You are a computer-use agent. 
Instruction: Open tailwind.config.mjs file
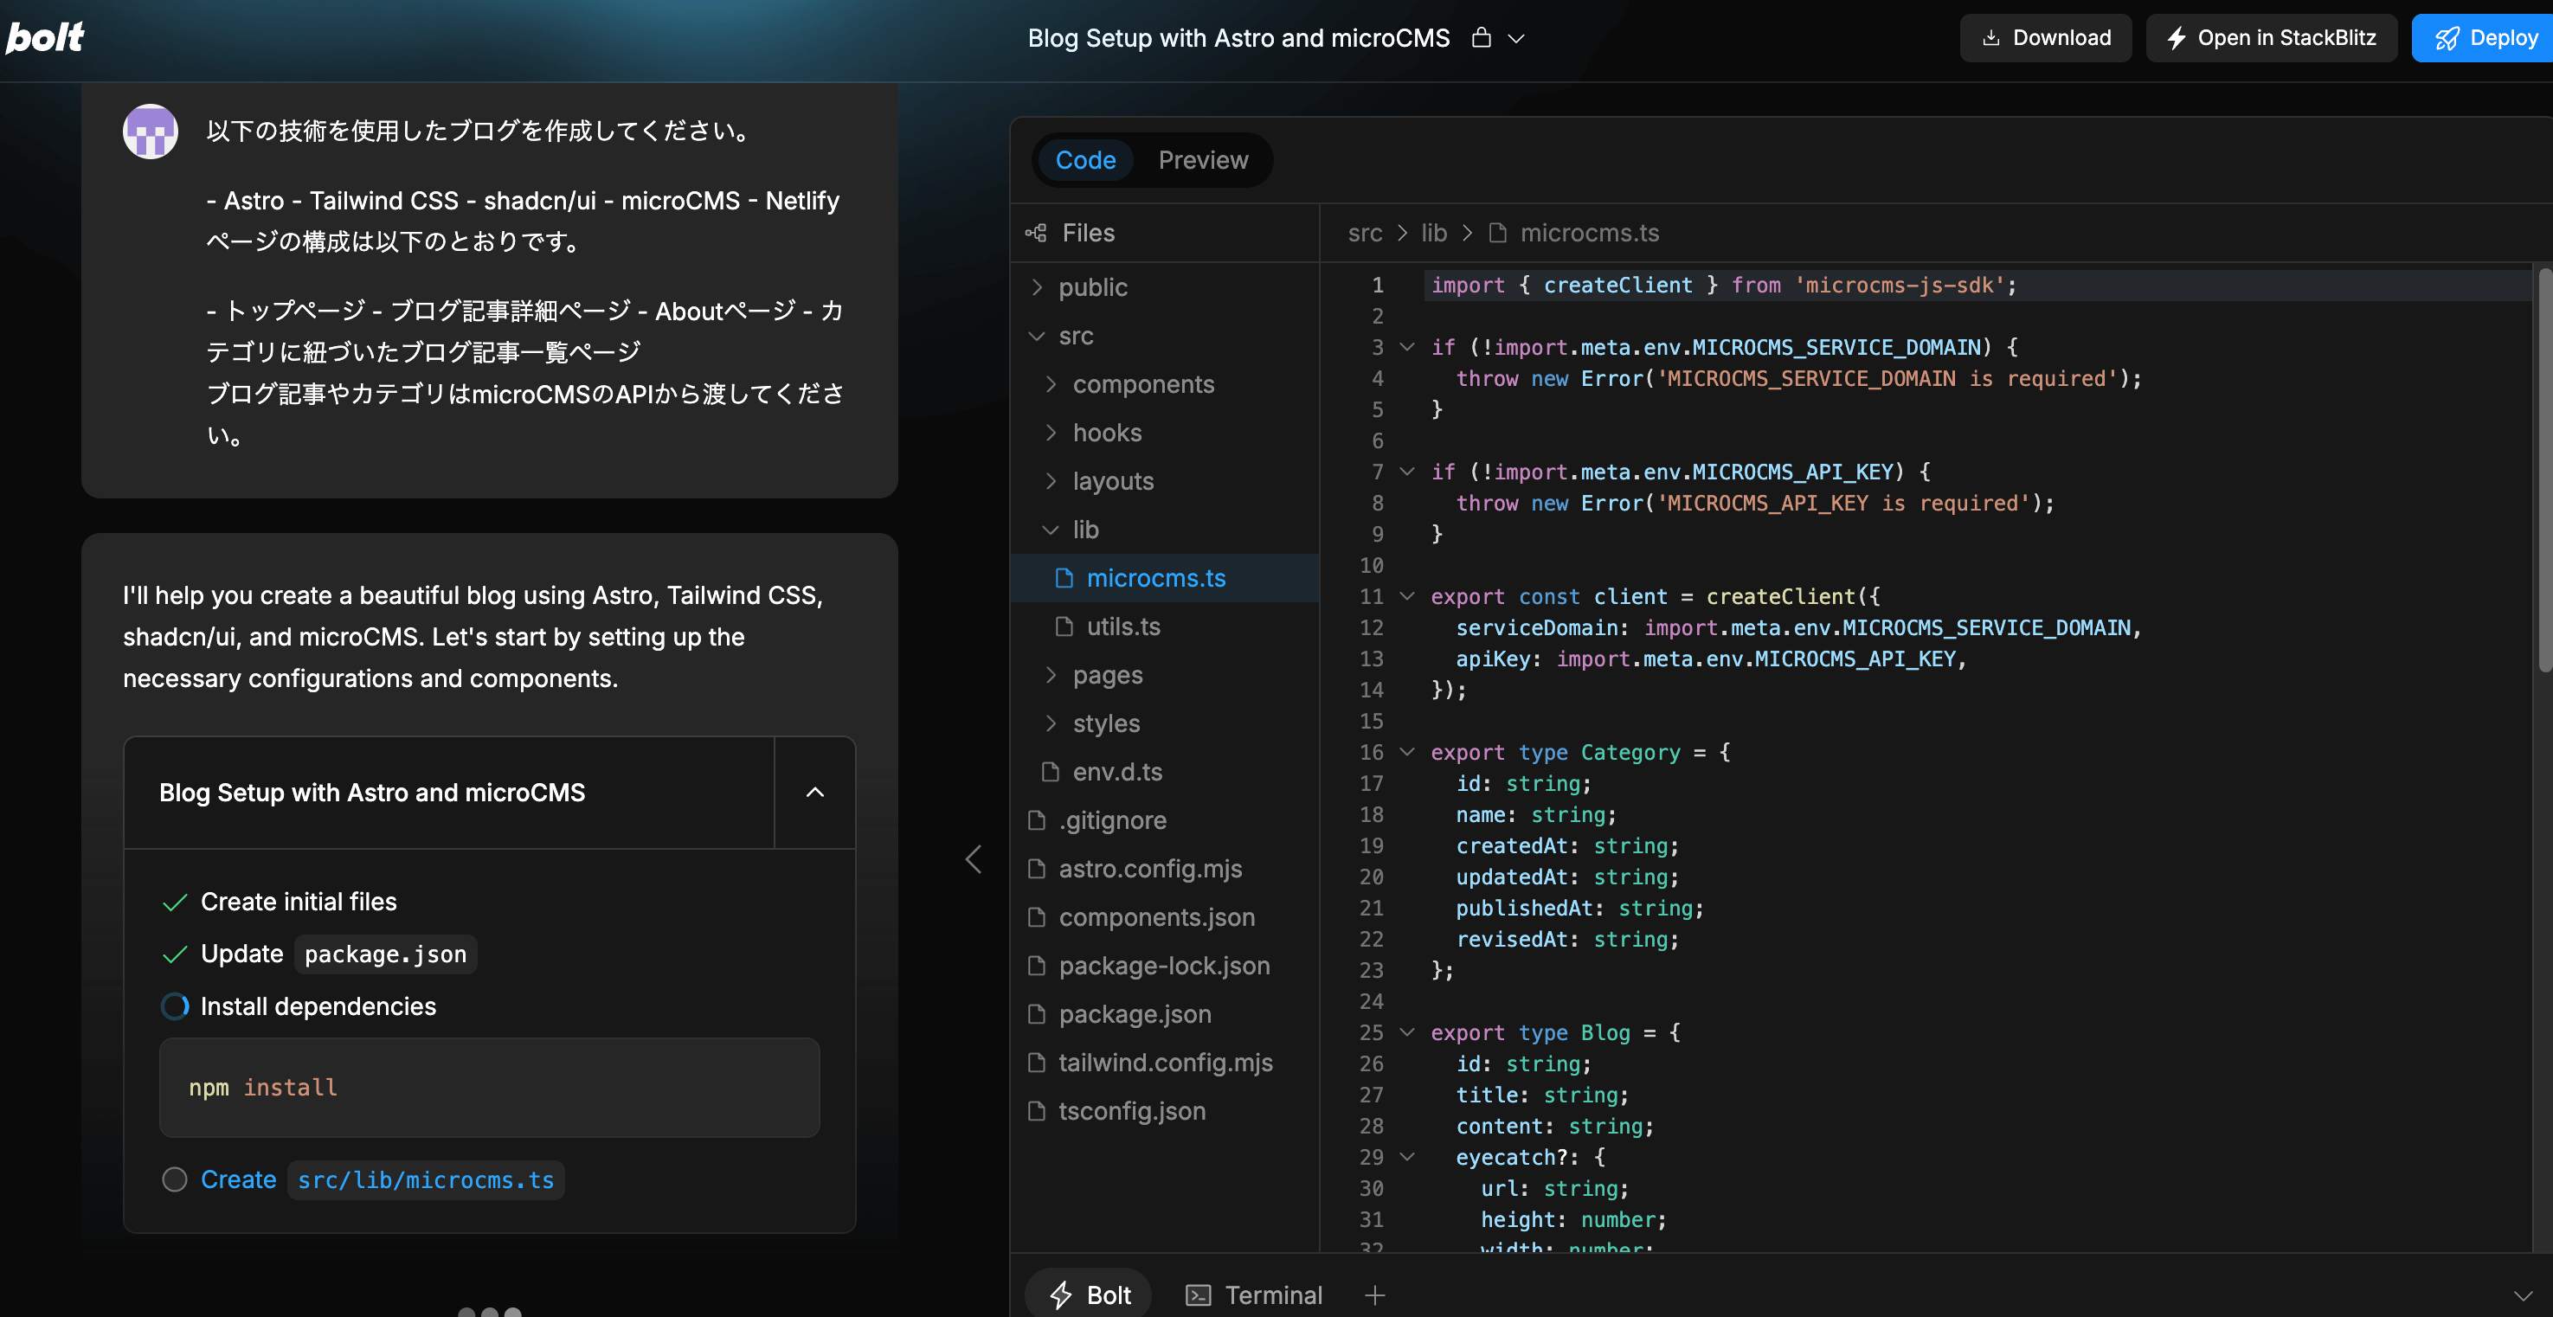pyautogui.click(x=1165, y=1063)
